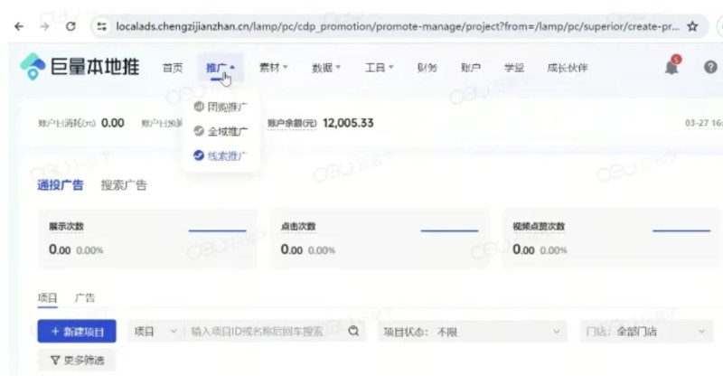The image size is (723, 385).
Task: Open the 项目 search type dropdown
Action: tap(155, 332)
